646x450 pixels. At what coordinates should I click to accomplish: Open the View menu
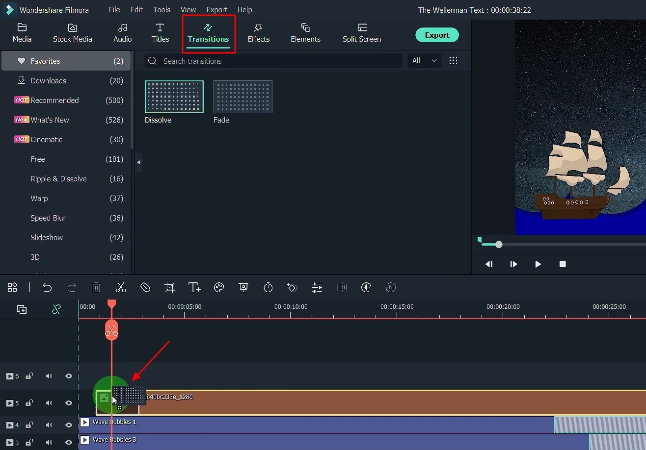(188, 10)
